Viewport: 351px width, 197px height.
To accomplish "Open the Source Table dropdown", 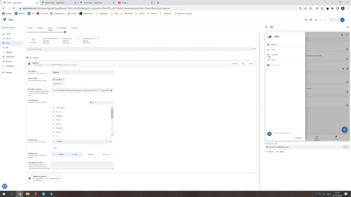I will coord(58,79).
